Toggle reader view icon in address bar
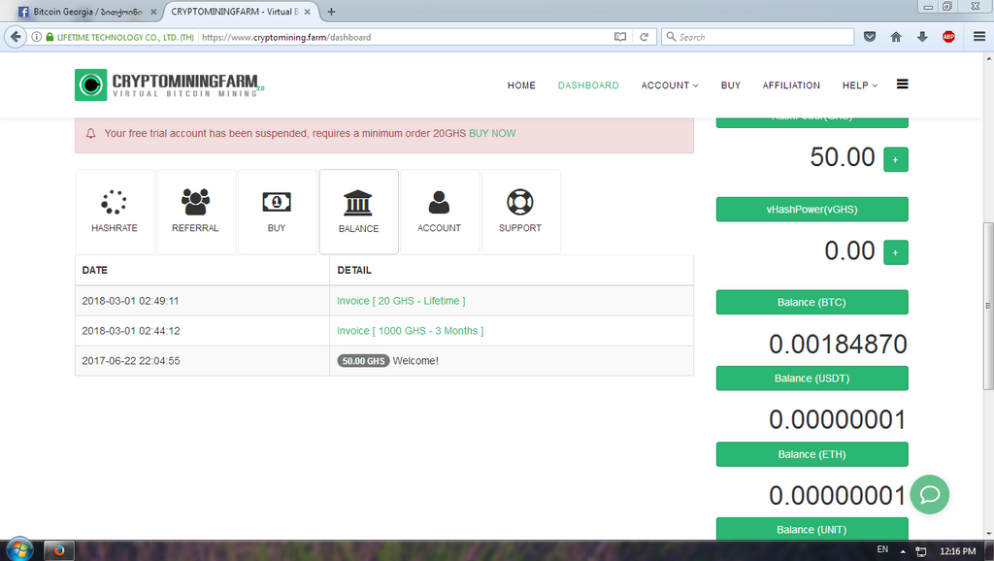The height and width of the screenshot is (561, 994). point(620,37)
